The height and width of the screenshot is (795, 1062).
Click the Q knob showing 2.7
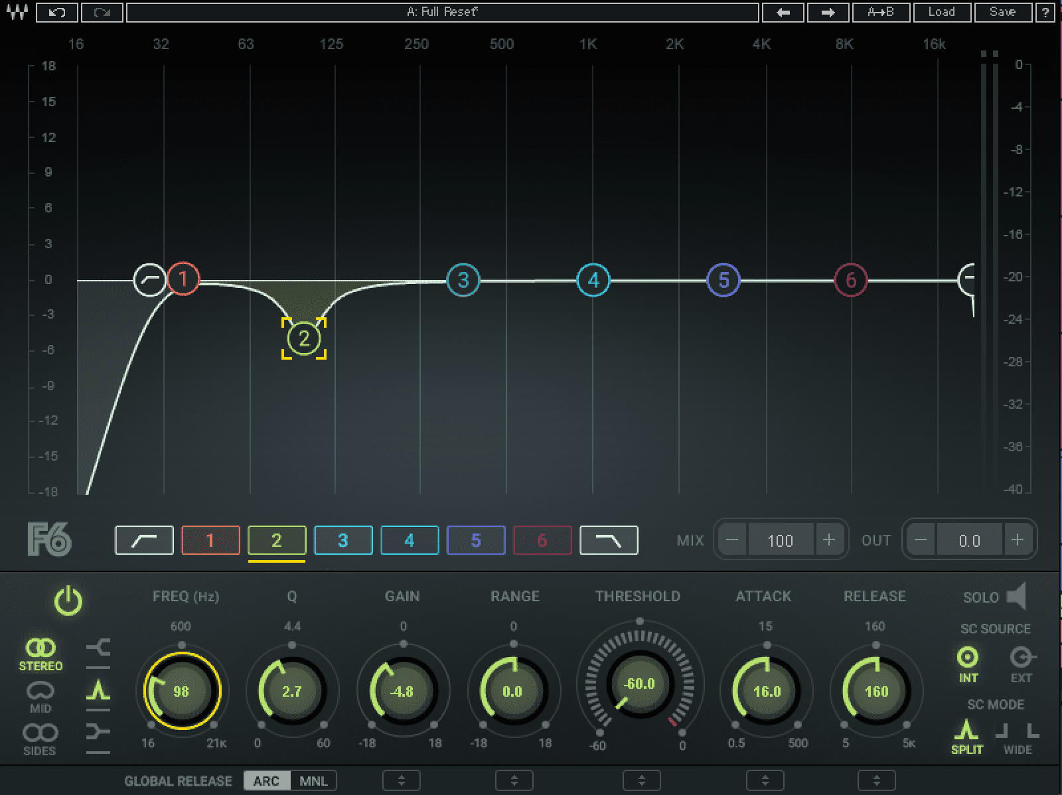292,691
